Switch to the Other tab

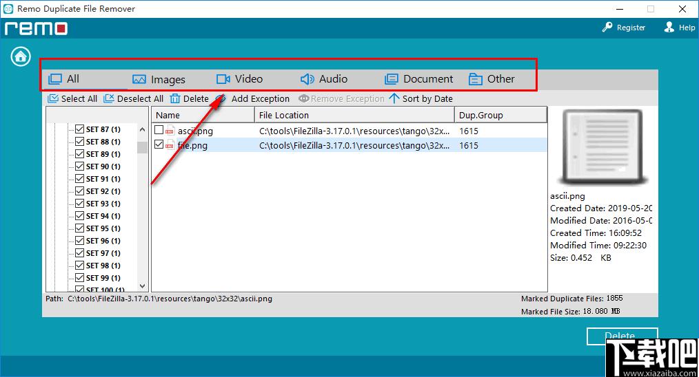[x=492, y=79]
